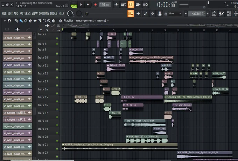Open the FILE menu

4,13
